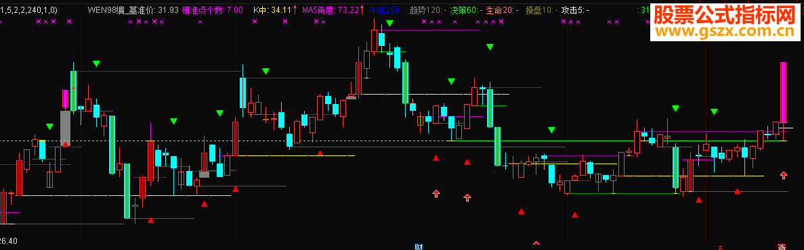
Task: Select the 精准点个数: 7.00 readout
Action: [212, 9]
